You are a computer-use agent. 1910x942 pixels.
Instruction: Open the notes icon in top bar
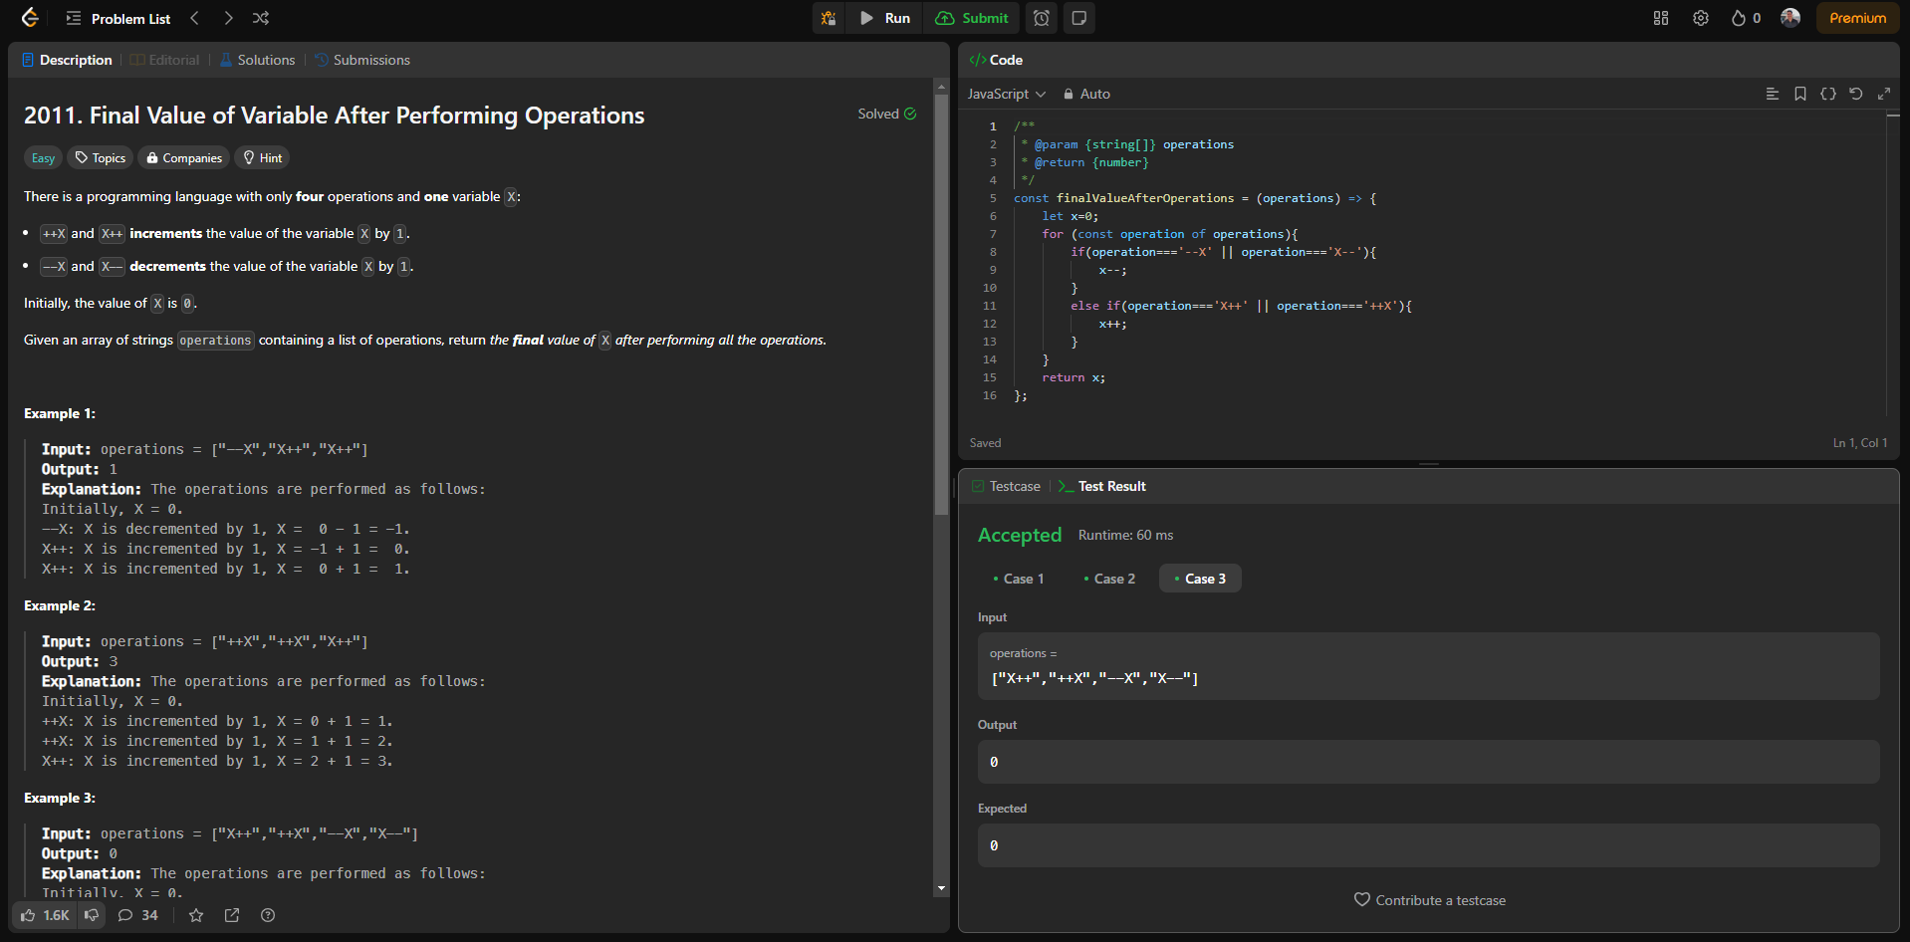pos(1078,18)
